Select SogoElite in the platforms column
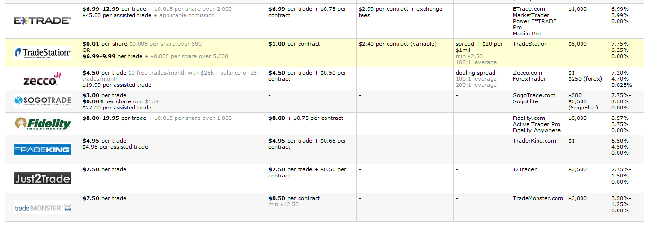The image size is (653, 227). [527, 101]
